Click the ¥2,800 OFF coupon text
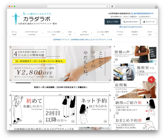 34,72
